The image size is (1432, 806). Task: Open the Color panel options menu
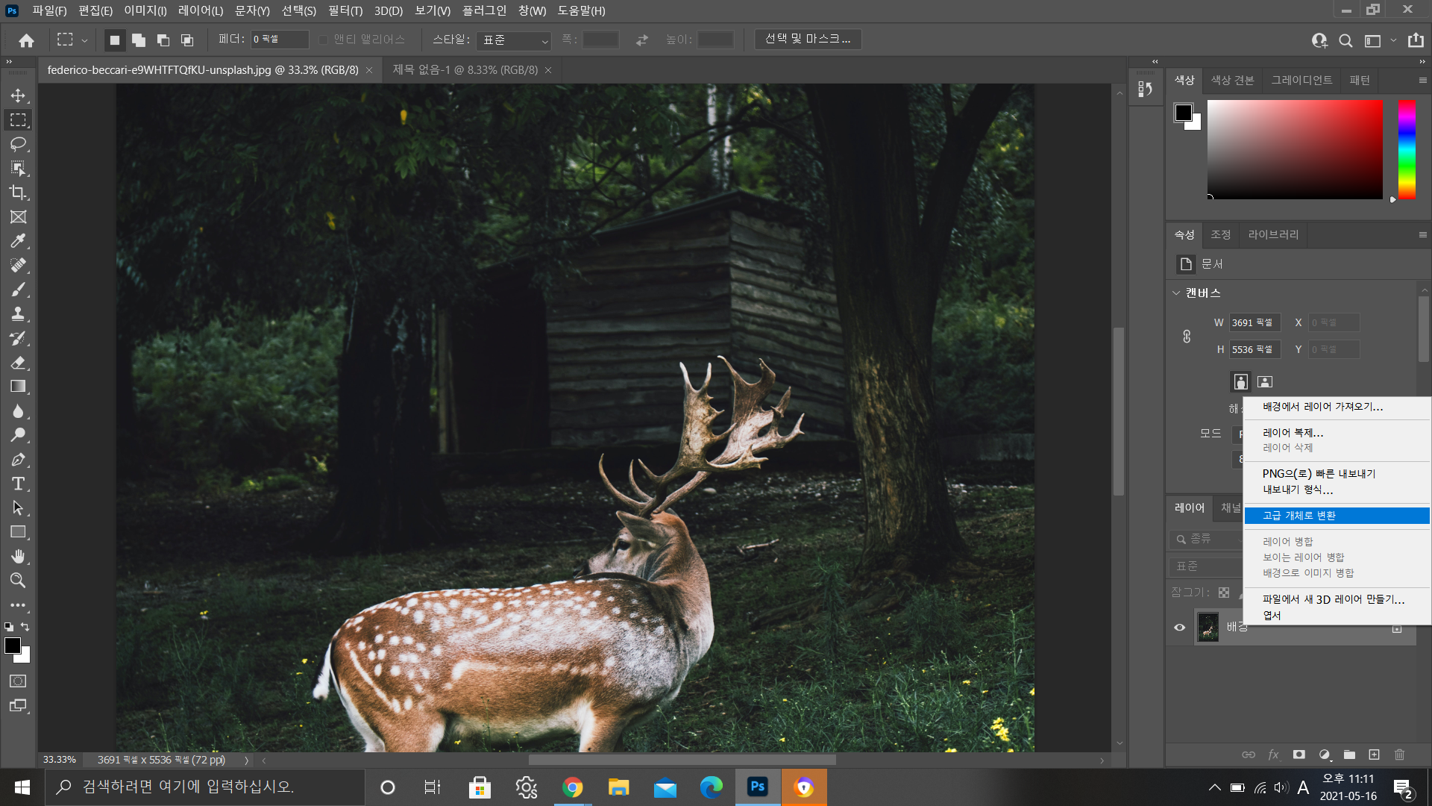1422,80
